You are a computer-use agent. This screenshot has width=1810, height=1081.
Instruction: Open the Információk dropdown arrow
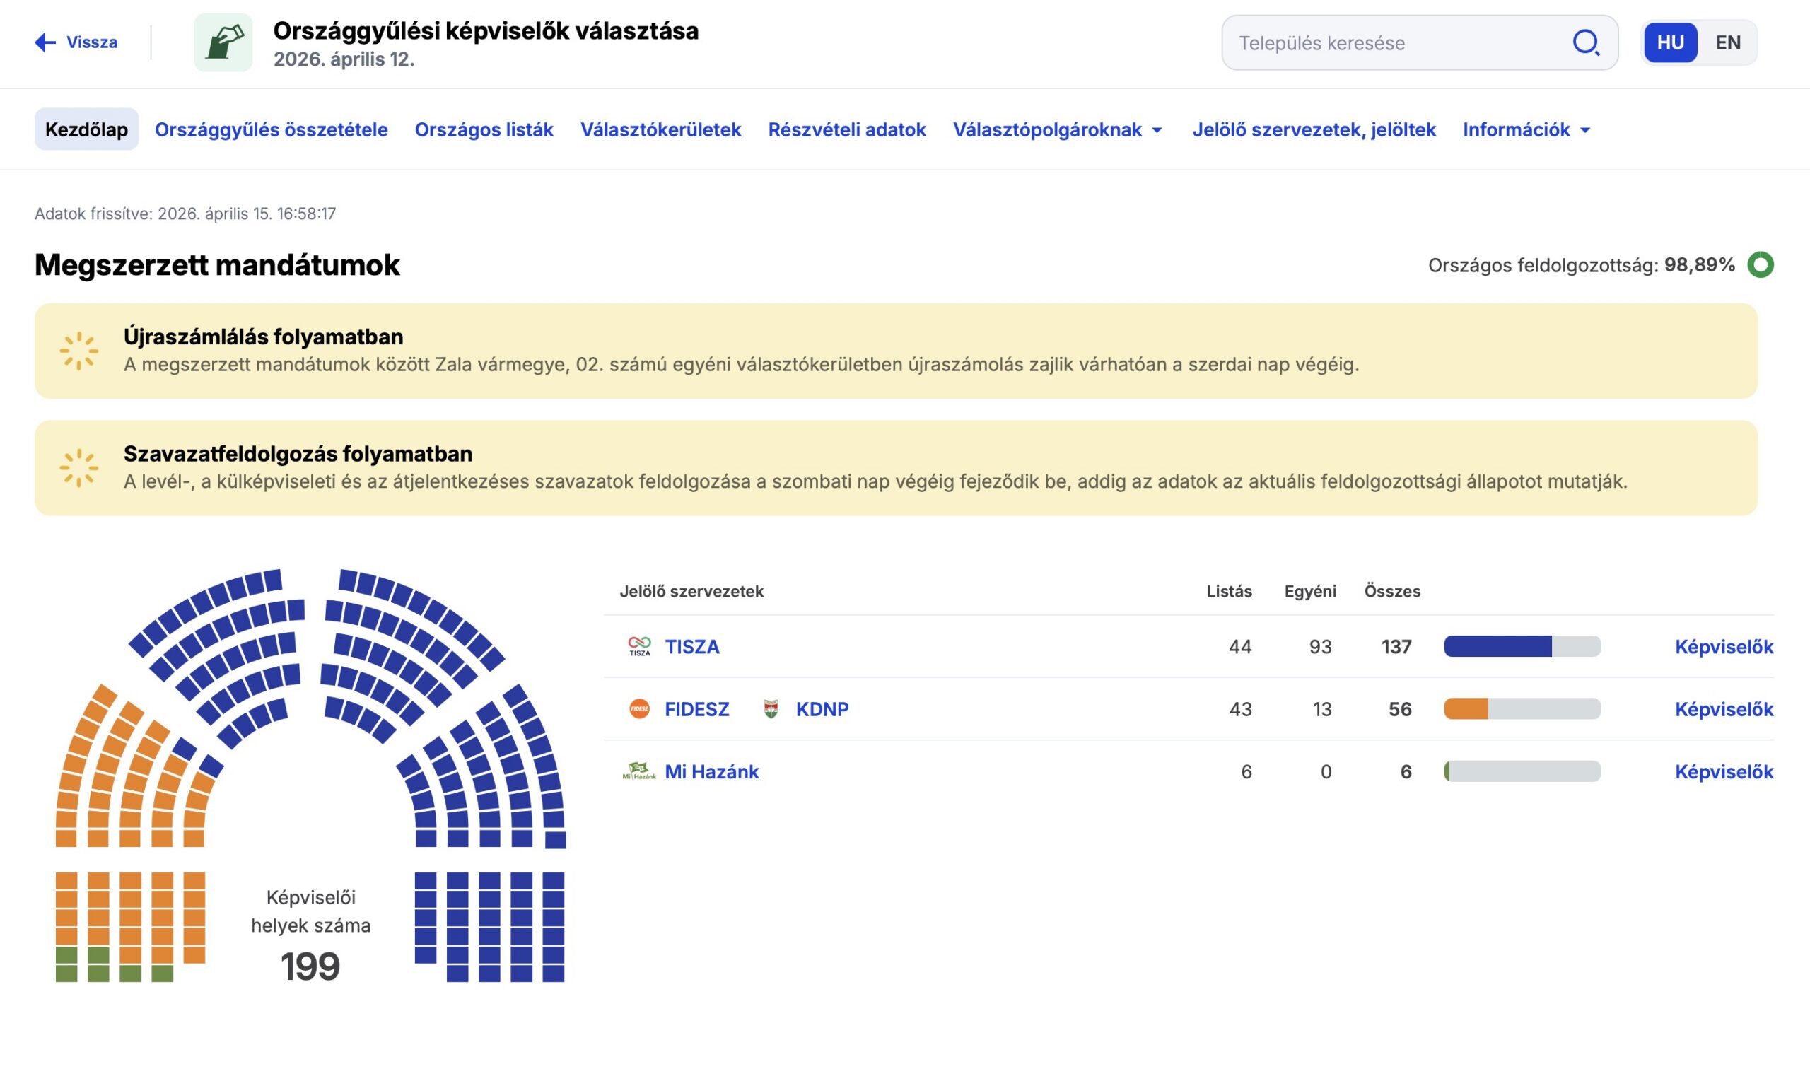click(1585, 129)
